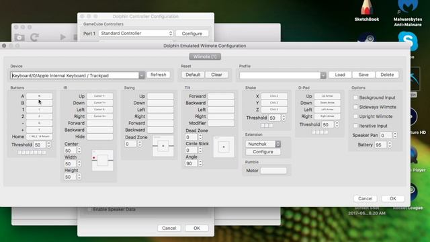The image size is (430, 242).
Task: Adjust the Buttons Threshold stepper
Action: click(49, 145)
